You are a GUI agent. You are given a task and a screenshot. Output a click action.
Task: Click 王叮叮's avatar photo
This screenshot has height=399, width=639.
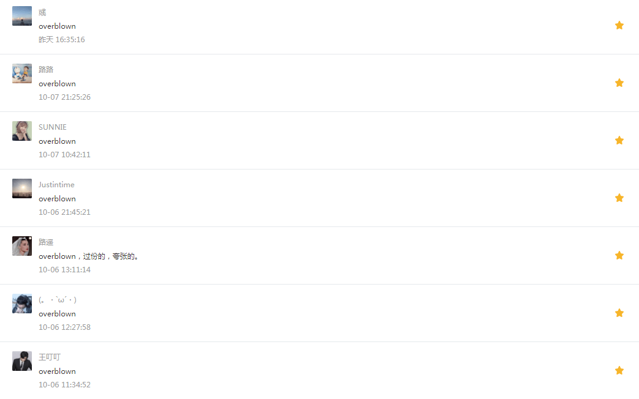pos(22,361)
